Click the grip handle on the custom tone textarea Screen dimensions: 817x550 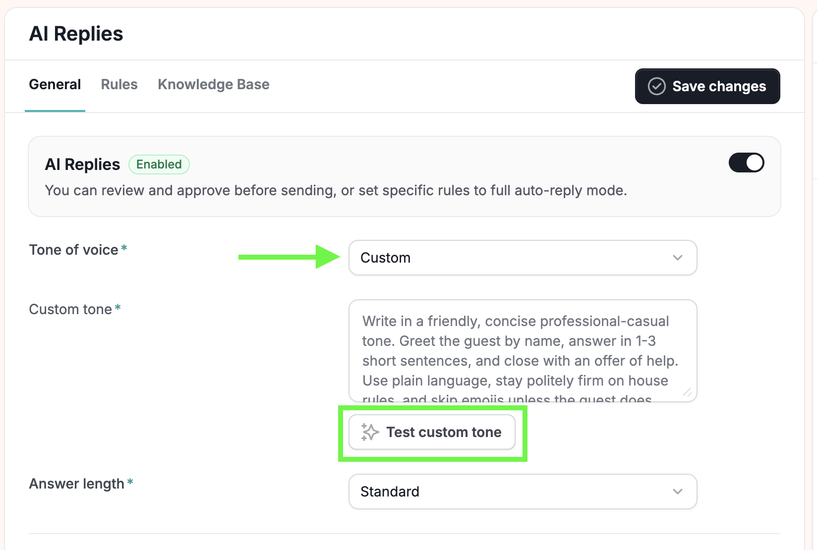click(x=687, y=392)
